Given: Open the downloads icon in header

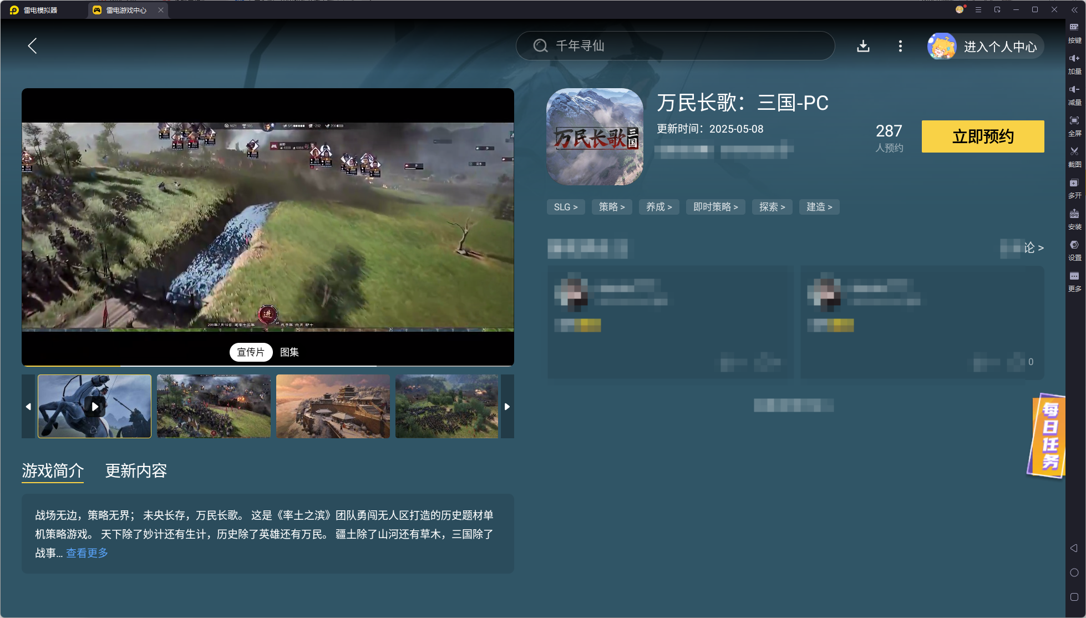Looking at the screenshot, I should [x=863, y=46].
